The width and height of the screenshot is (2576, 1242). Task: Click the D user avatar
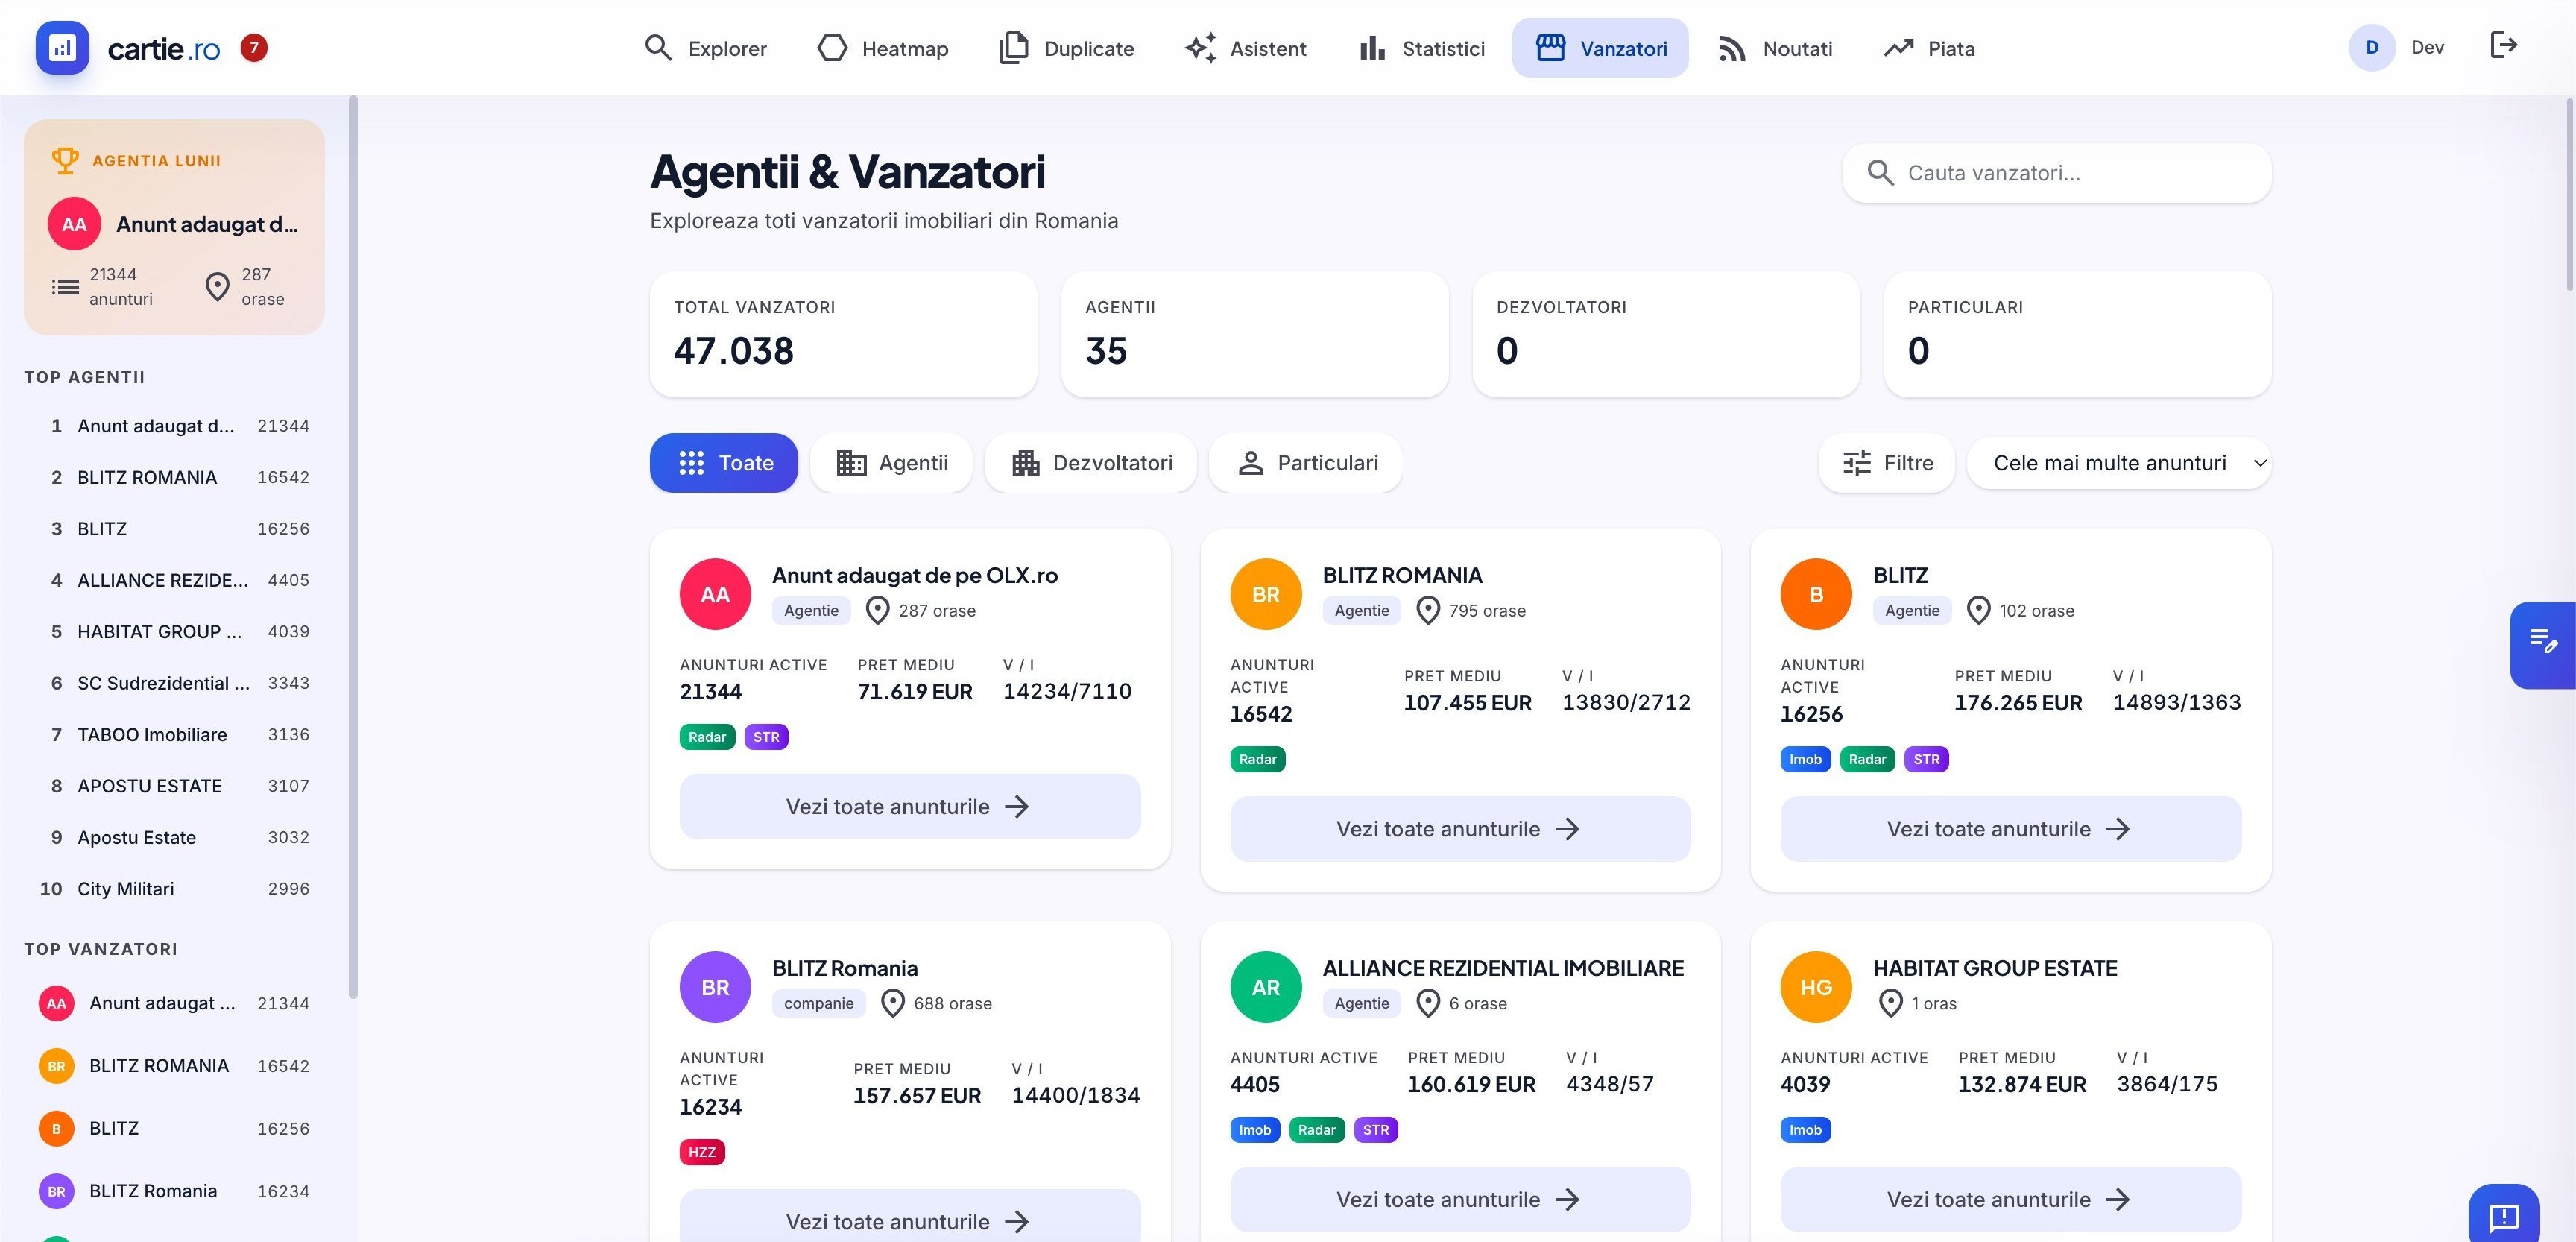[2371, 47]
